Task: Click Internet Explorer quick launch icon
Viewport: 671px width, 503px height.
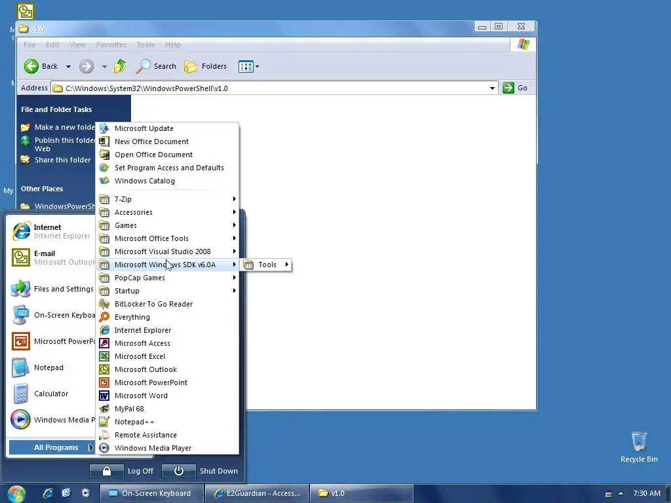Action: tap(48, 493)
